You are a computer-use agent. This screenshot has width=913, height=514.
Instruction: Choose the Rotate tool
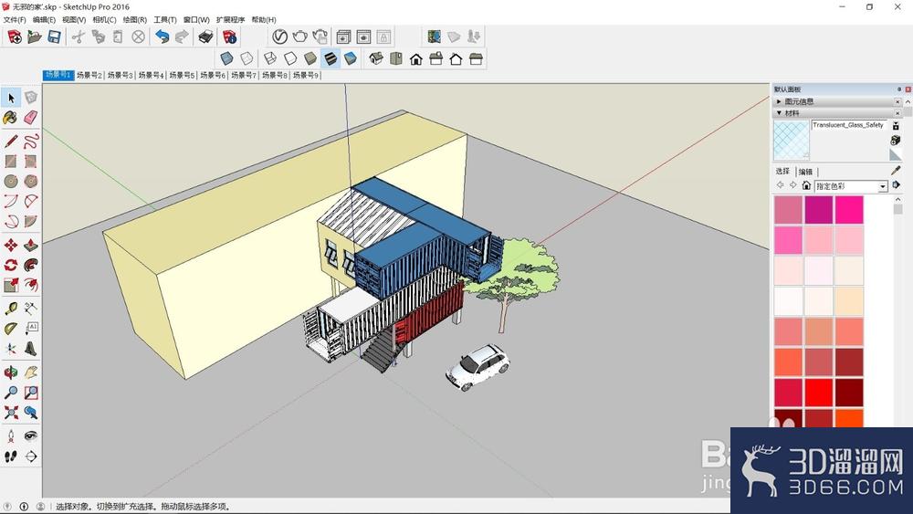tap(10, 265)
